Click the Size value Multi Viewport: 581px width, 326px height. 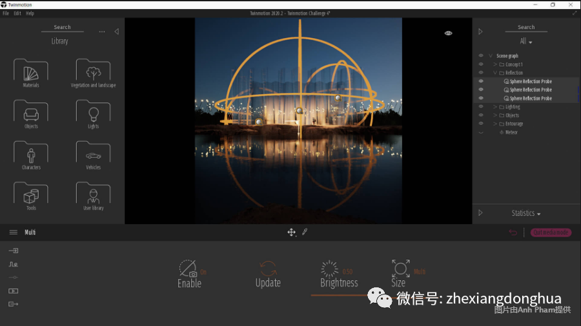(420, 272)
